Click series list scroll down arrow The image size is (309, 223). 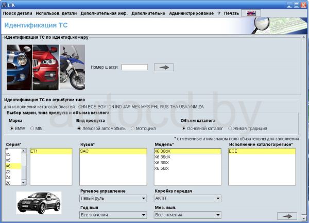click(24, 183)
